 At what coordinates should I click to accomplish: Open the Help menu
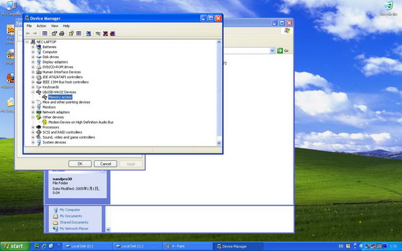point(66,26)
